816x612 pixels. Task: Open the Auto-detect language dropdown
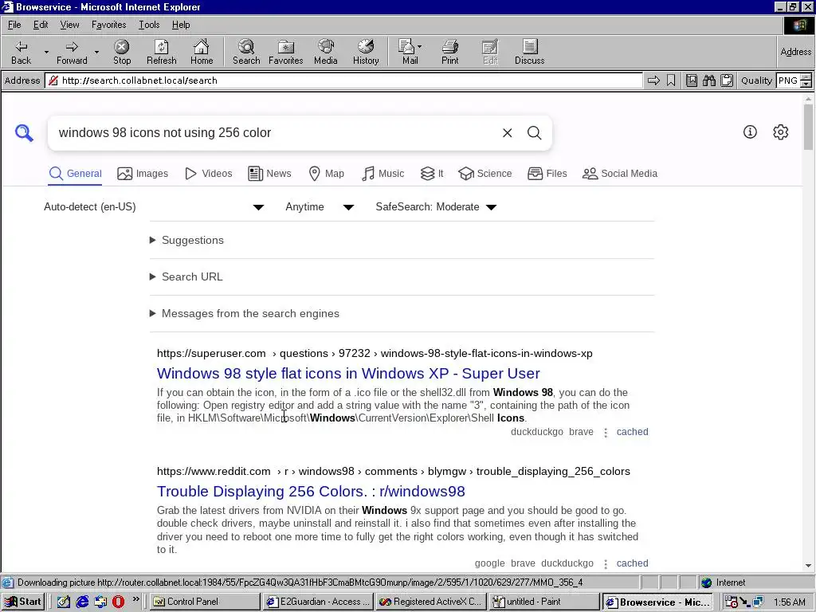pos(154,207)
